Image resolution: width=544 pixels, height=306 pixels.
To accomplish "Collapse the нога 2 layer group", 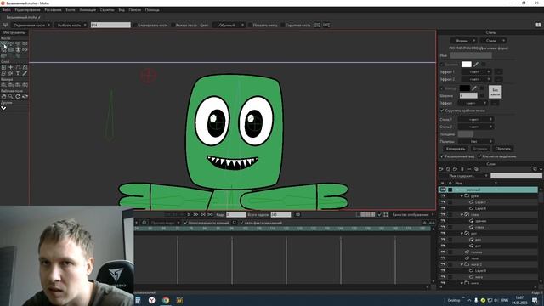I will (462, 264).
